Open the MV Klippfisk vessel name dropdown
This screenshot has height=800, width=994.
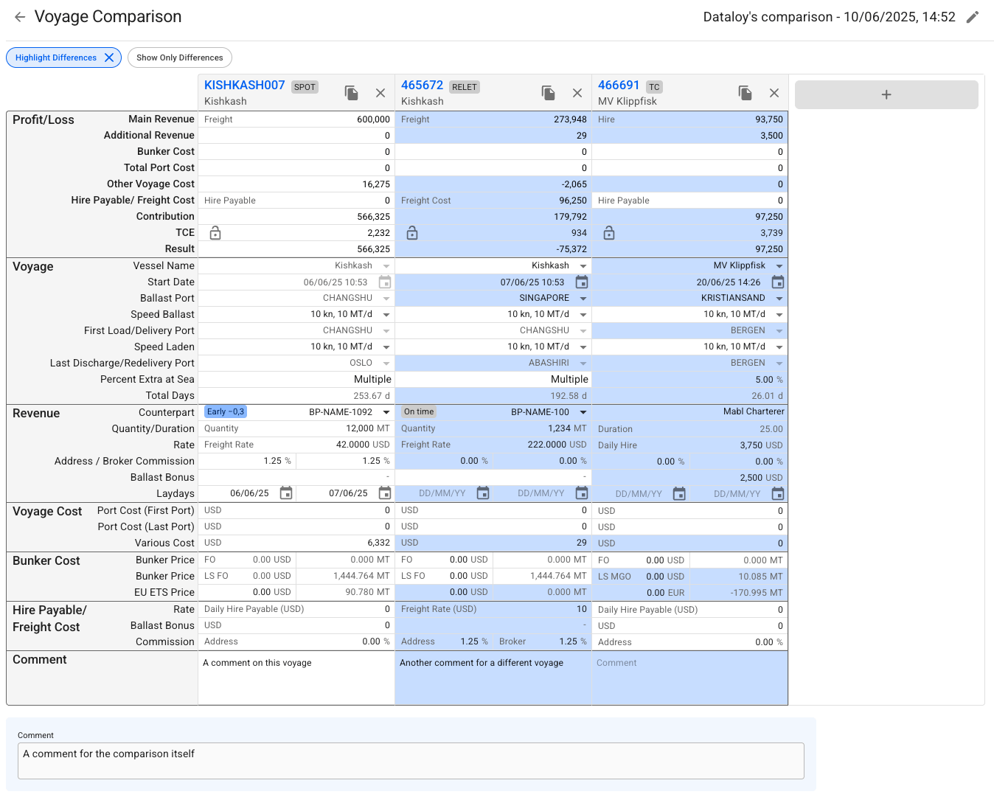779,266
